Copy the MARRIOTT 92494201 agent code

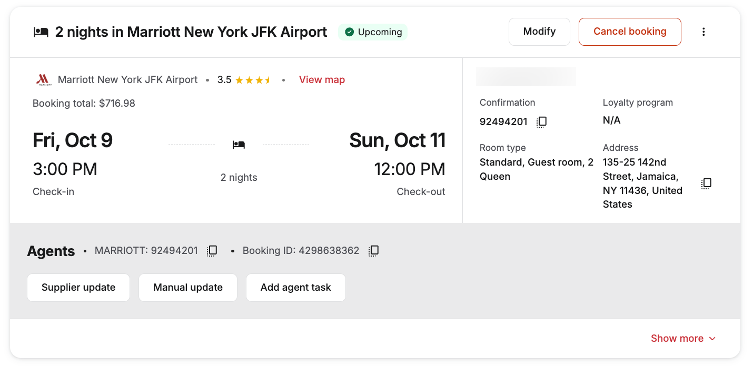pos(212,251)
